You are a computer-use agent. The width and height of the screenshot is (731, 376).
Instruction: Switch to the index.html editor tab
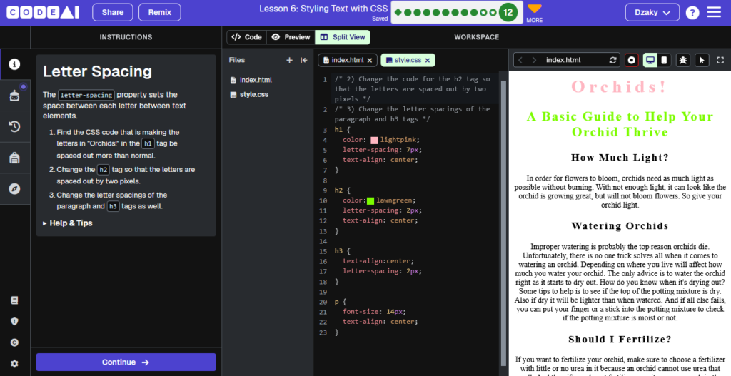[348, 60]
